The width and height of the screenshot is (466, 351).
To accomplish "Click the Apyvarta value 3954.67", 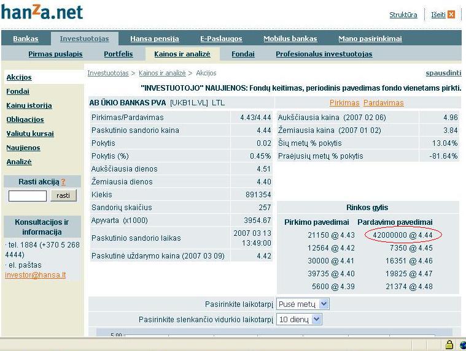I will point(257,221).
